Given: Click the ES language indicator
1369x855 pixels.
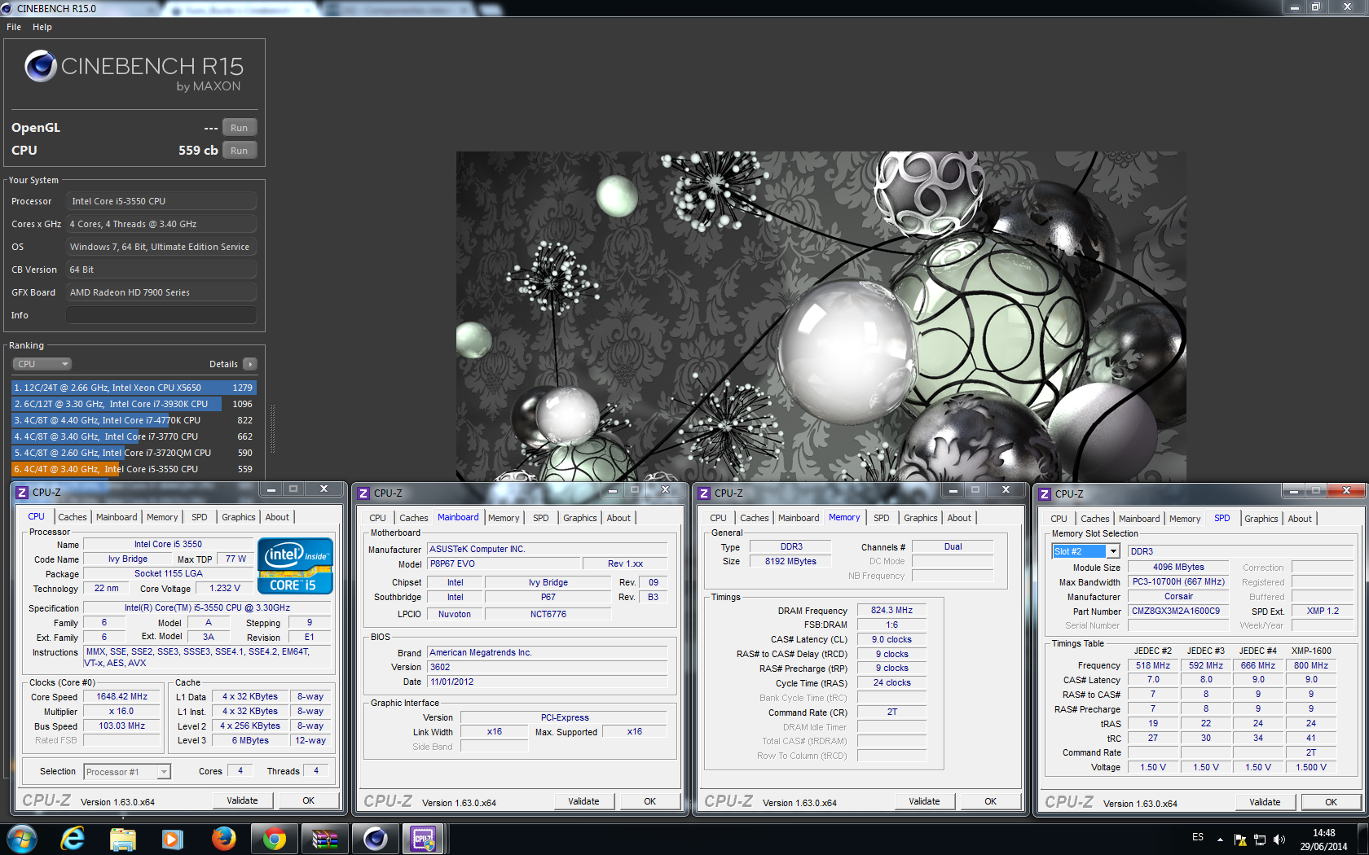Looking at the screenshot, I should pos(1198,837).
